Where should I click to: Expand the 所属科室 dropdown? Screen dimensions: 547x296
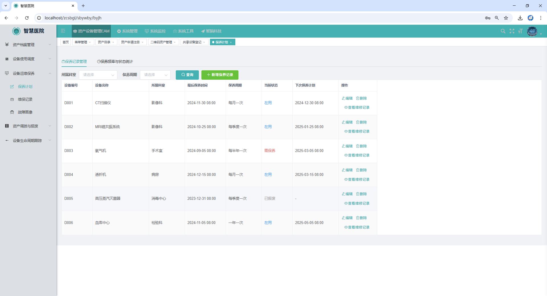tap(98, 75)
